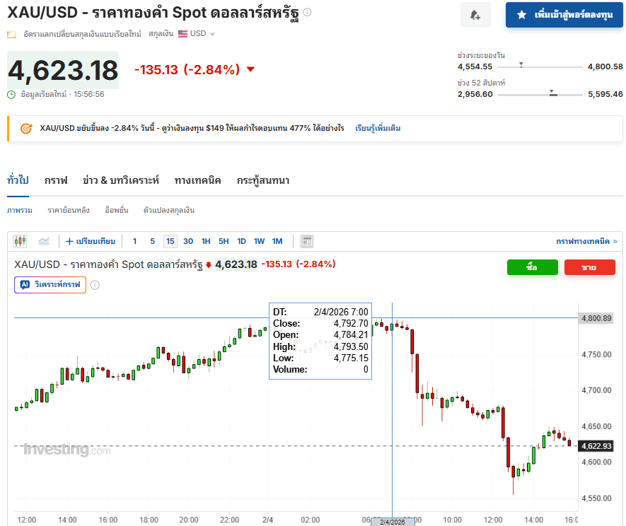Click the green ซื้อ buy button

(x=532, y=267)
